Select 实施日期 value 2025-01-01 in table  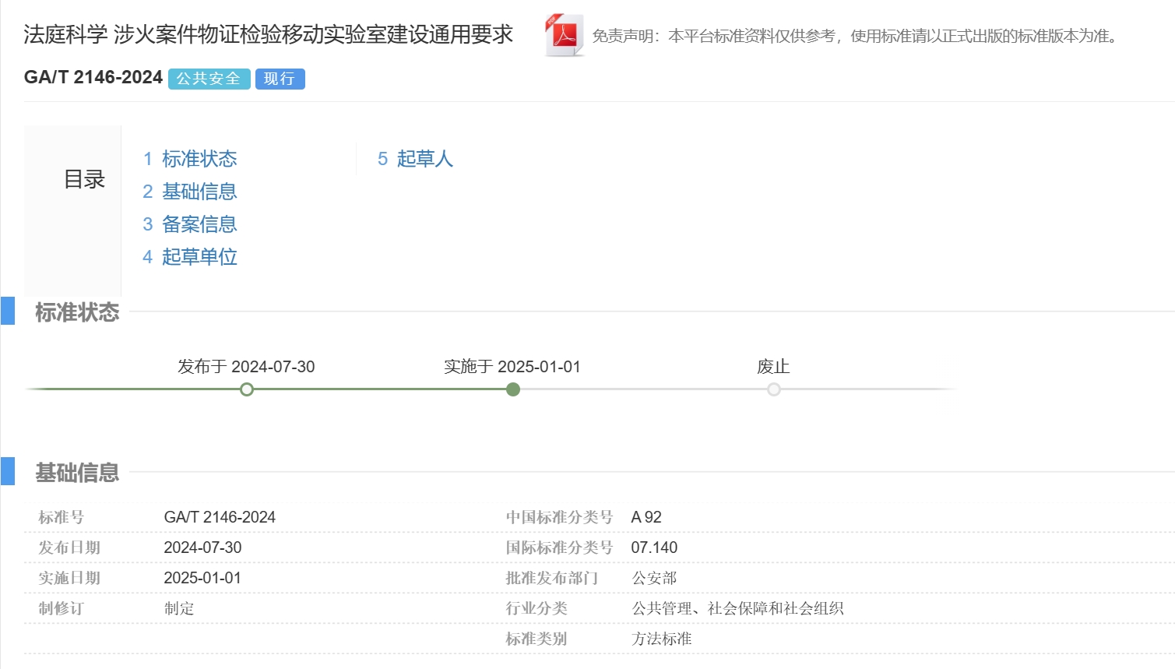click(202, 578)
